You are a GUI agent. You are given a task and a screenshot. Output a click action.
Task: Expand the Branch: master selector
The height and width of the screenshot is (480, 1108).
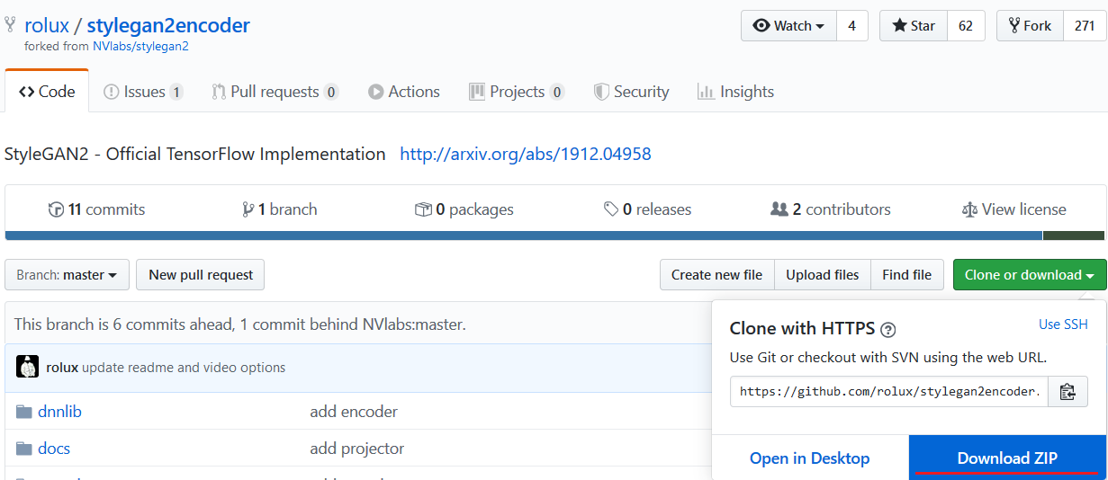point(67,275)
